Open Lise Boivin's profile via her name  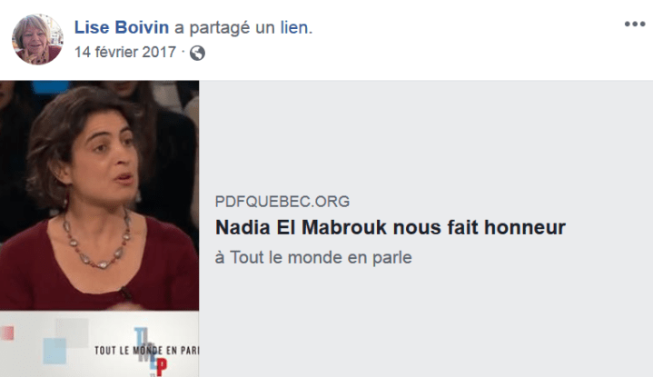click(x=122, y=27)
